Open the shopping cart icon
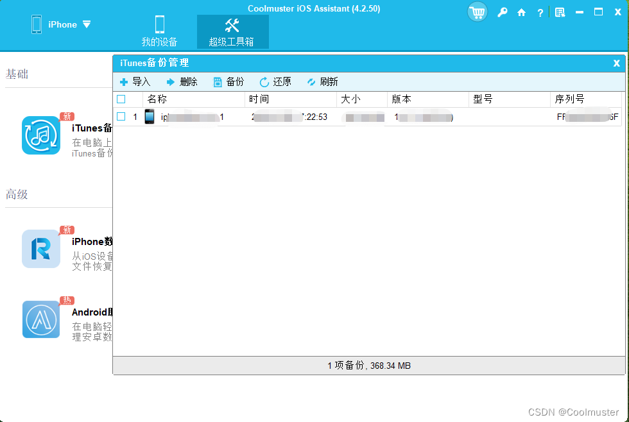The width and height of the screenshot is (629, 422). coord(477,12)
